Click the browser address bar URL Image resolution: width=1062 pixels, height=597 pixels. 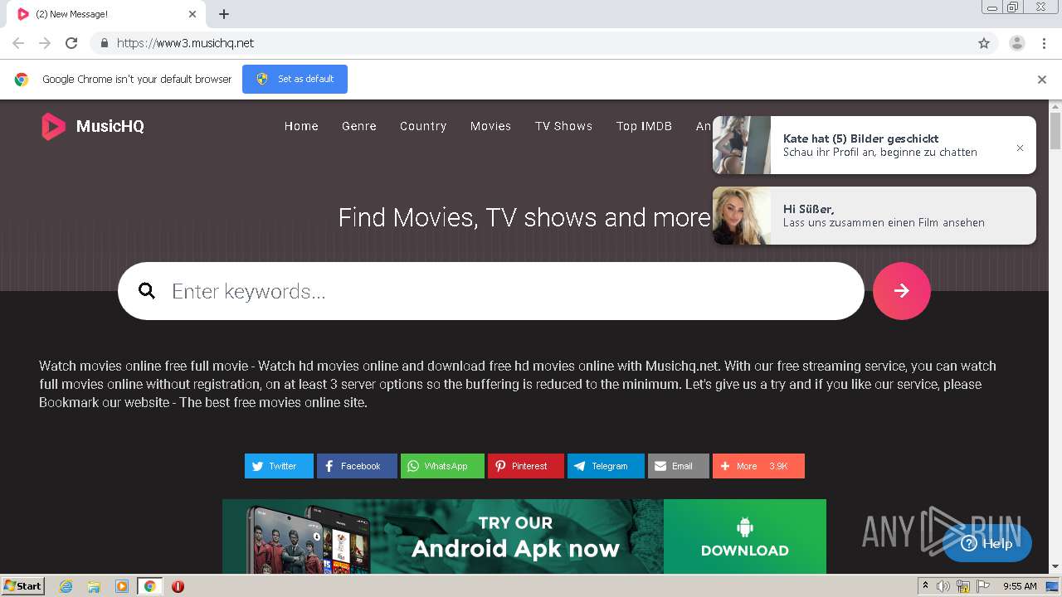[185, 43]
